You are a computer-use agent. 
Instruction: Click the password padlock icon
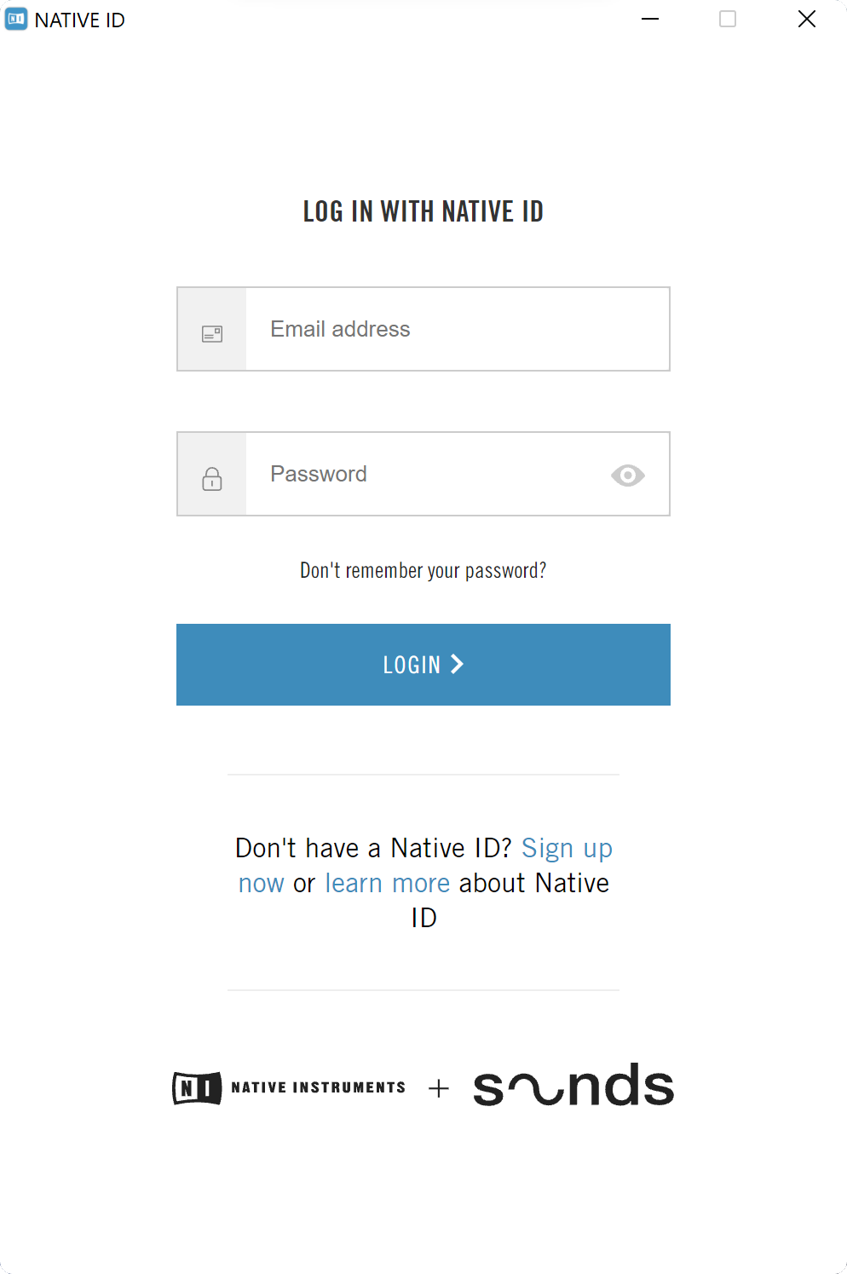tap(212, 479)
